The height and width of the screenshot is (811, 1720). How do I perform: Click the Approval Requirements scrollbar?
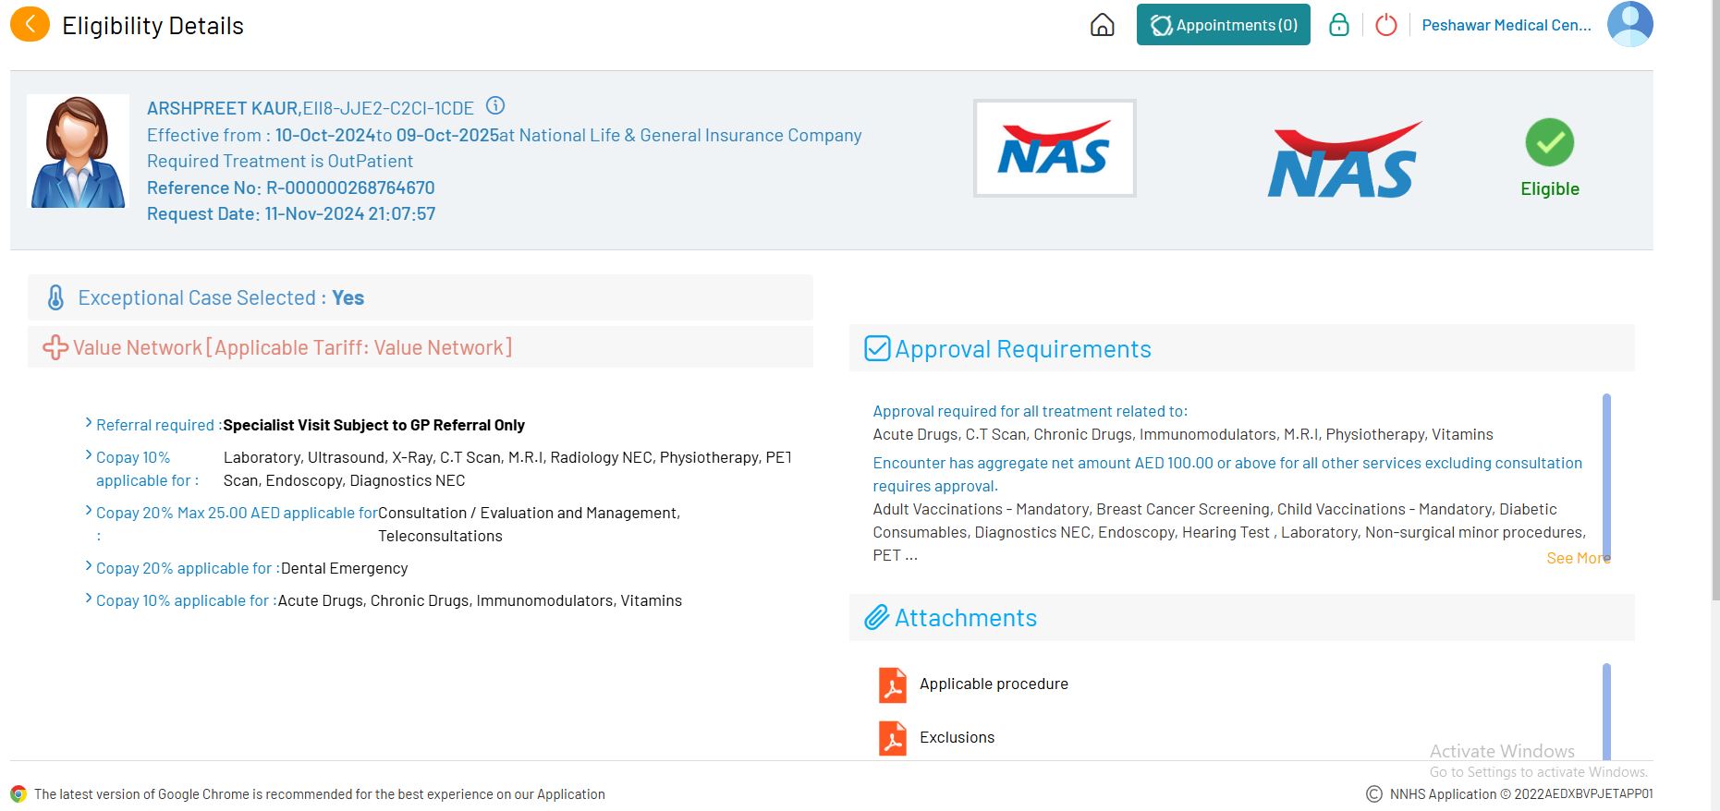tap(1606, 477)
